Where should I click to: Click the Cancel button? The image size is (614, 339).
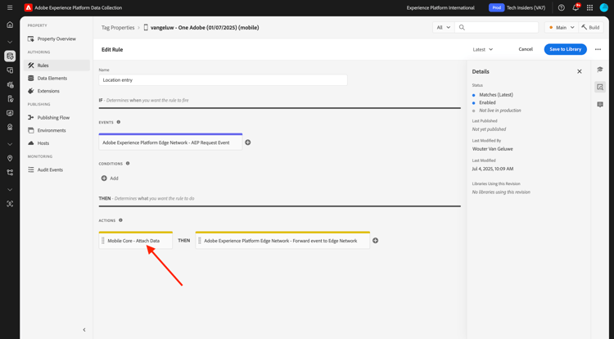[526, 49]
